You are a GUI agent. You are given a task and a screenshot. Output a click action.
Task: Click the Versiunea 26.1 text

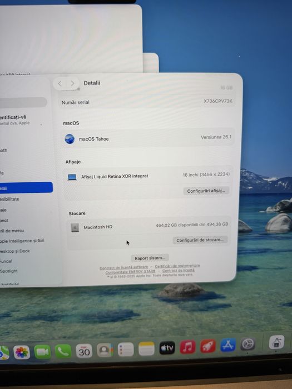pyautogui.click(x=216, y=137)
